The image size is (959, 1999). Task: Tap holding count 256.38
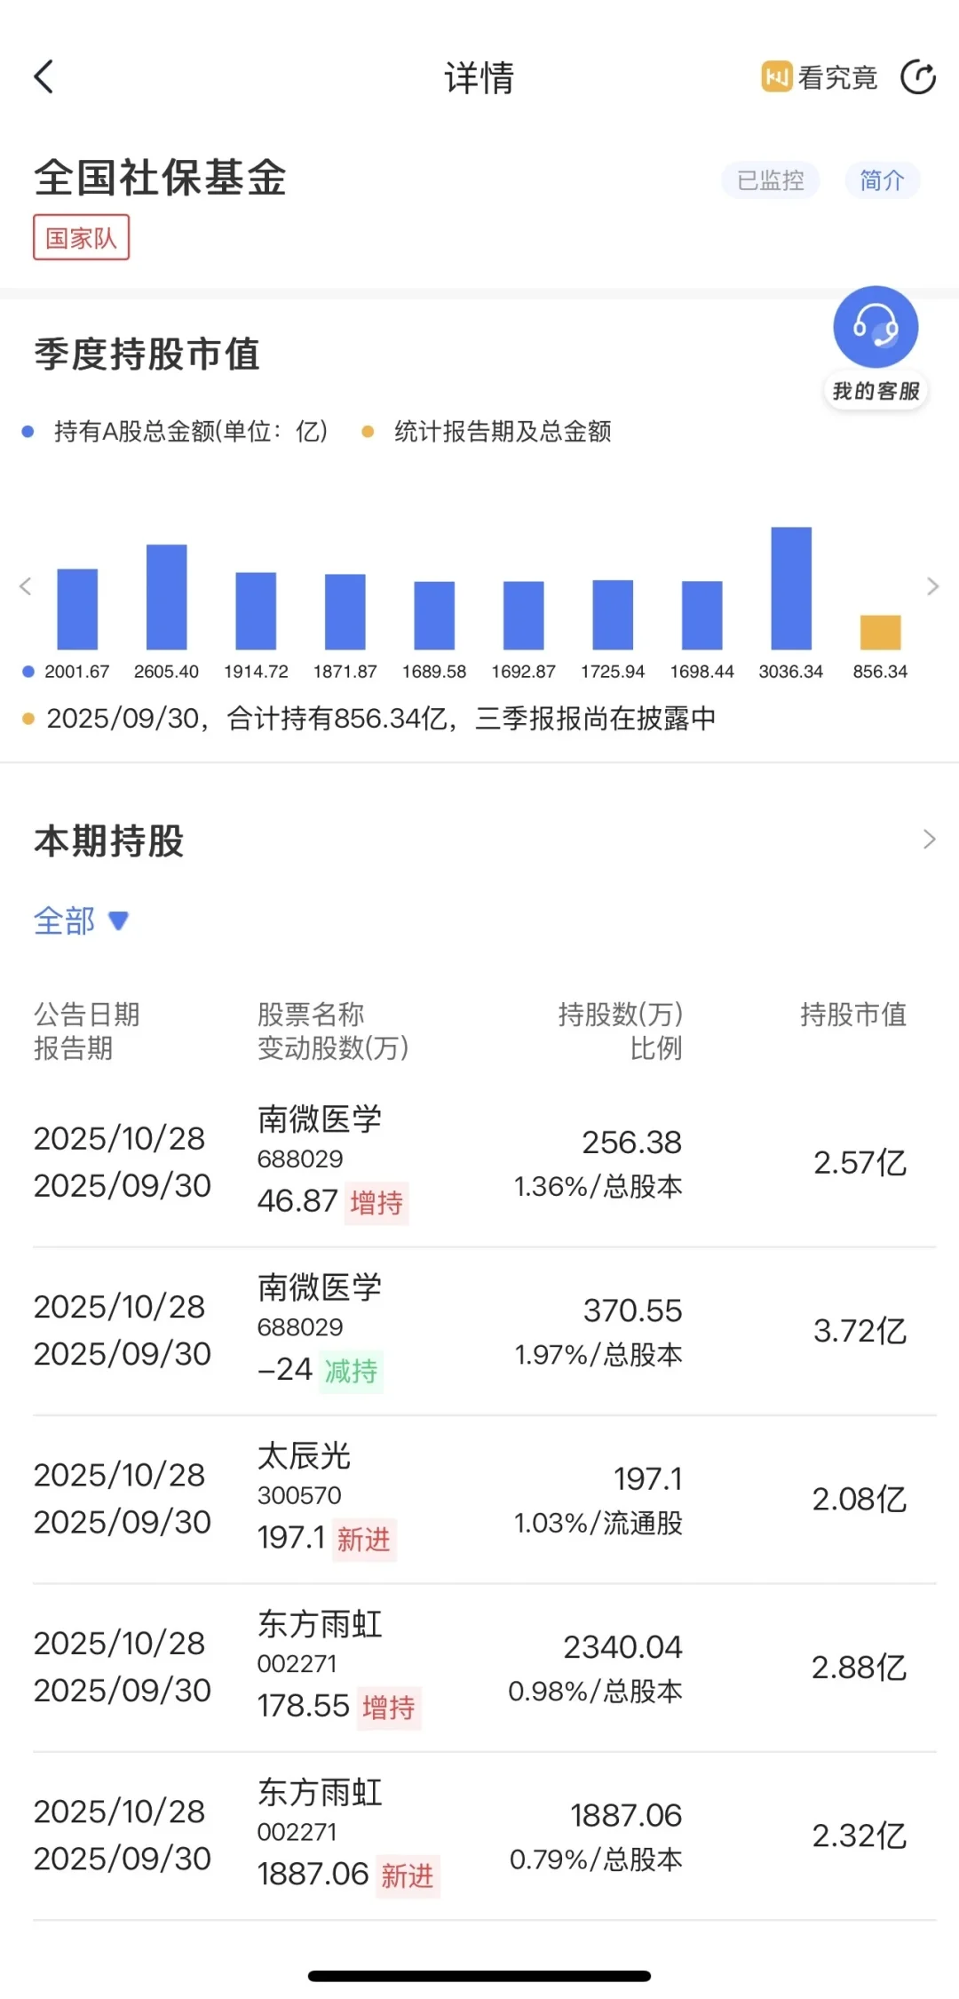[632, 1143]
